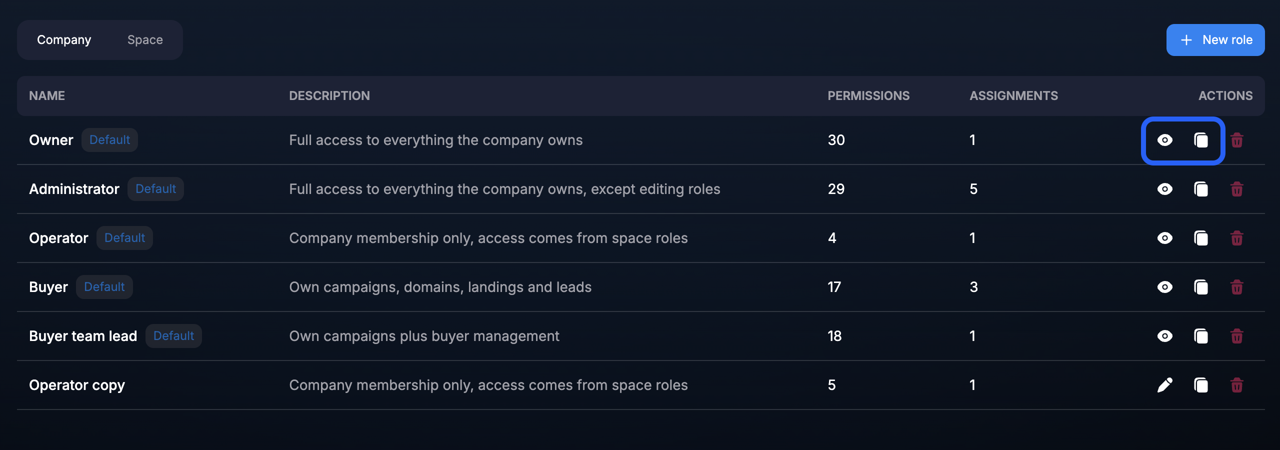This screenshot has height=450, width=1280.
Task: Click 'Own campaigns, domains, landings and leads'
Action: 440,287
